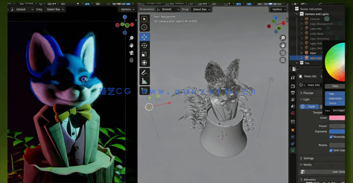Click the RGB mode button in color picker

(x=335, y=86)
